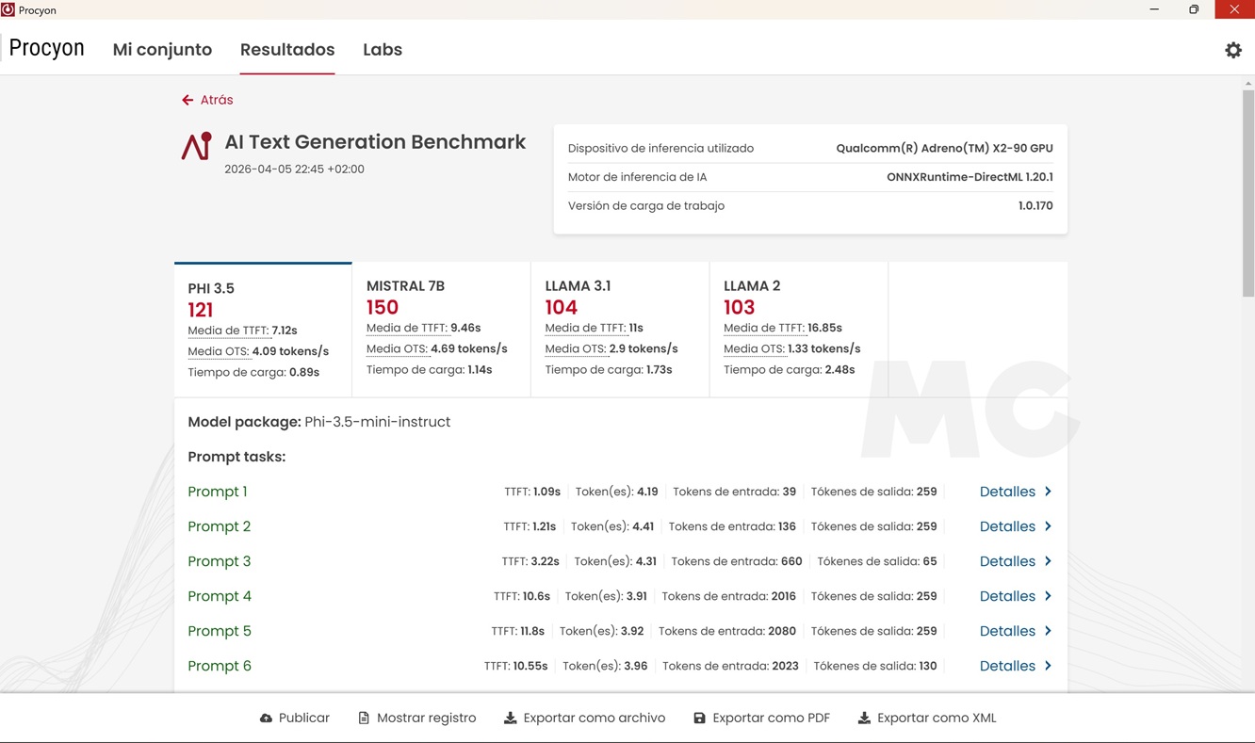Open the Prompt 2 link
The height and width of the screenshot is (743, 1255).
(x=220, y=526)
